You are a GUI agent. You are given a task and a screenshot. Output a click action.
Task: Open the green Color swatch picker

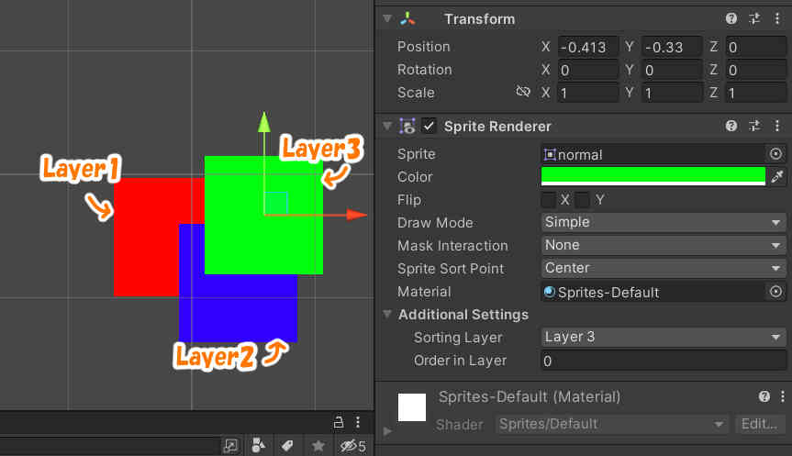(653, 177)
